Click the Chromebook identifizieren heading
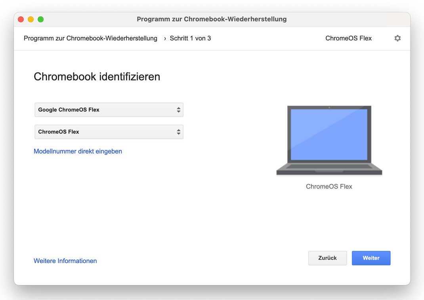Screen dimensions: 424x300 pyautogui.click(x=97, y=76)
